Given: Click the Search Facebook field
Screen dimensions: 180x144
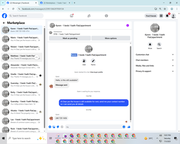Looking at the screenshot, I should [x=26, y=16].
